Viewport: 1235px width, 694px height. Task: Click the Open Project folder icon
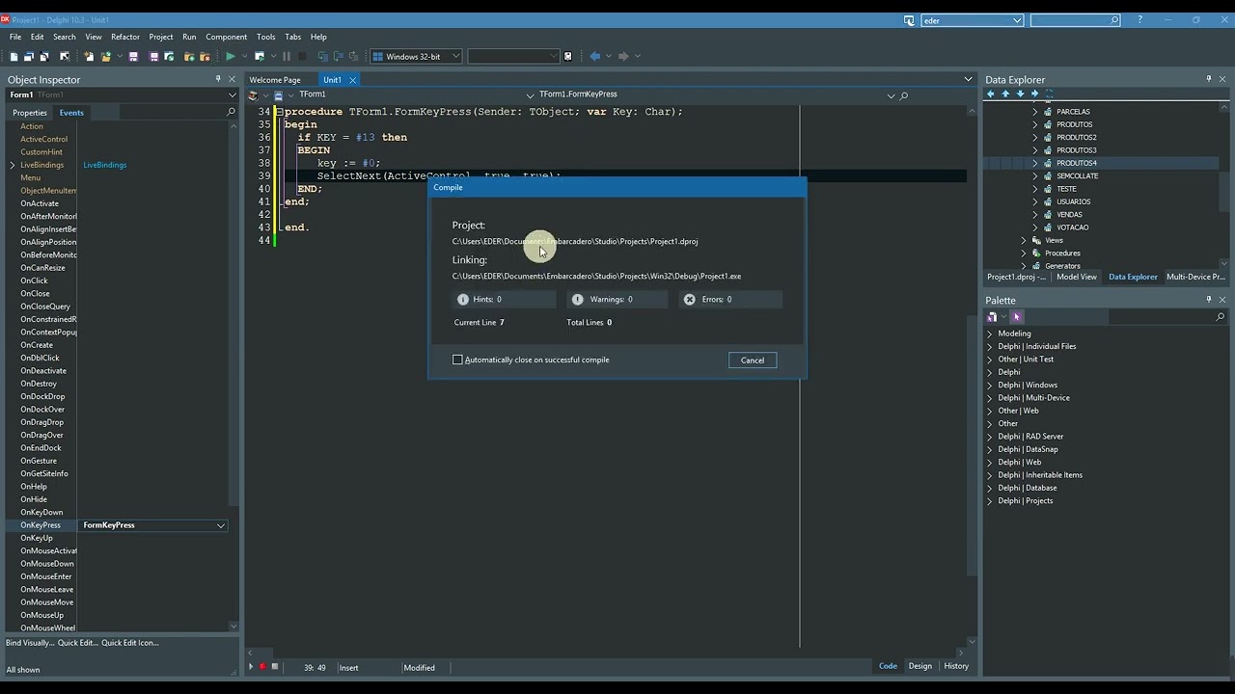[x=105, y=56]
